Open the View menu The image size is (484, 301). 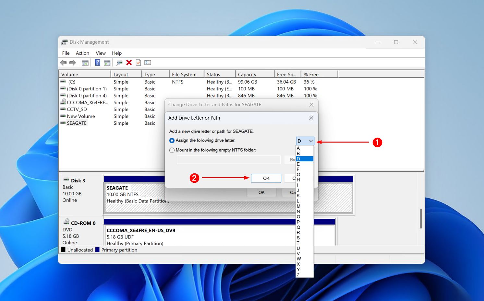click(101, 53)
